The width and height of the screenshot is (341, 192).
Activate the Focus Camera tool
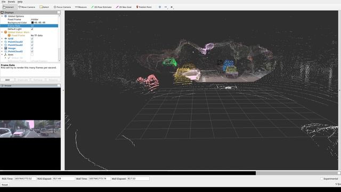(x=62, y=7)
